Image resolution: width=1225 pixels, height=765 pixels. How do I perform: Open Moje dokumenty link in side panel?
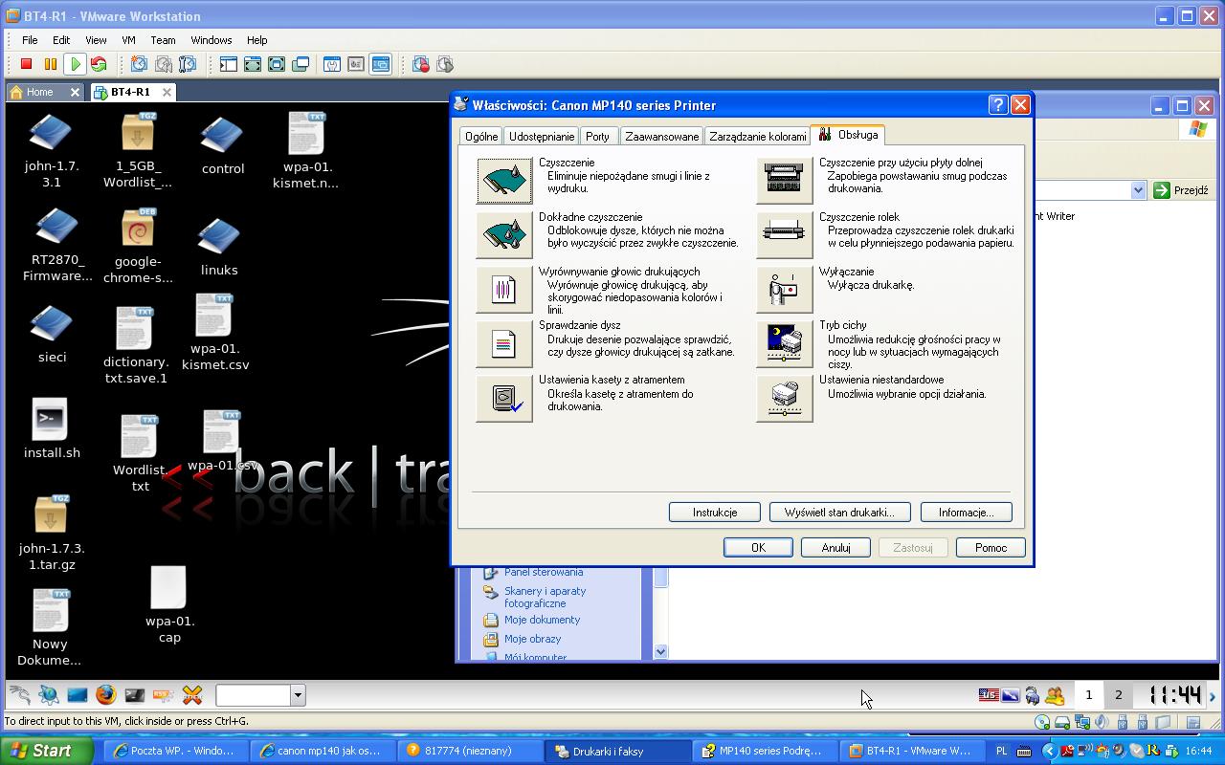[543, 620]
